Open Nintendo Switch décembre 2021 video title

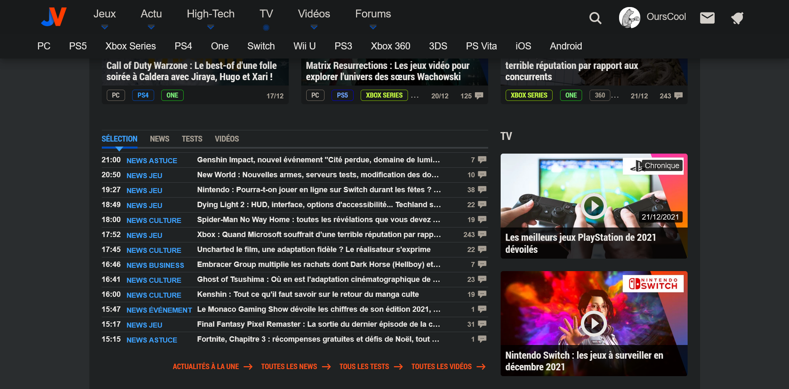point(584,361)
